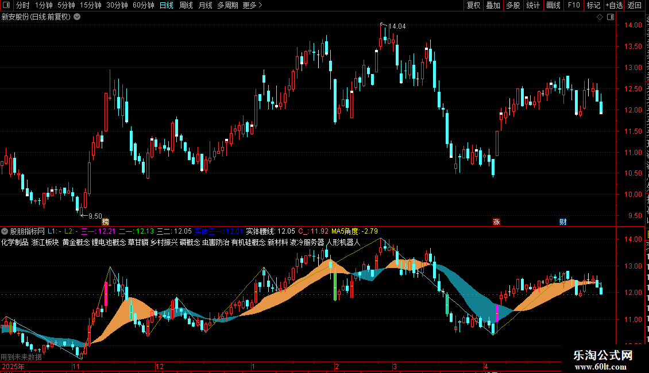This screenshot has width=649, height=373.
Task: Click the 9.50 low price label
Action: (x=95, y=216)
